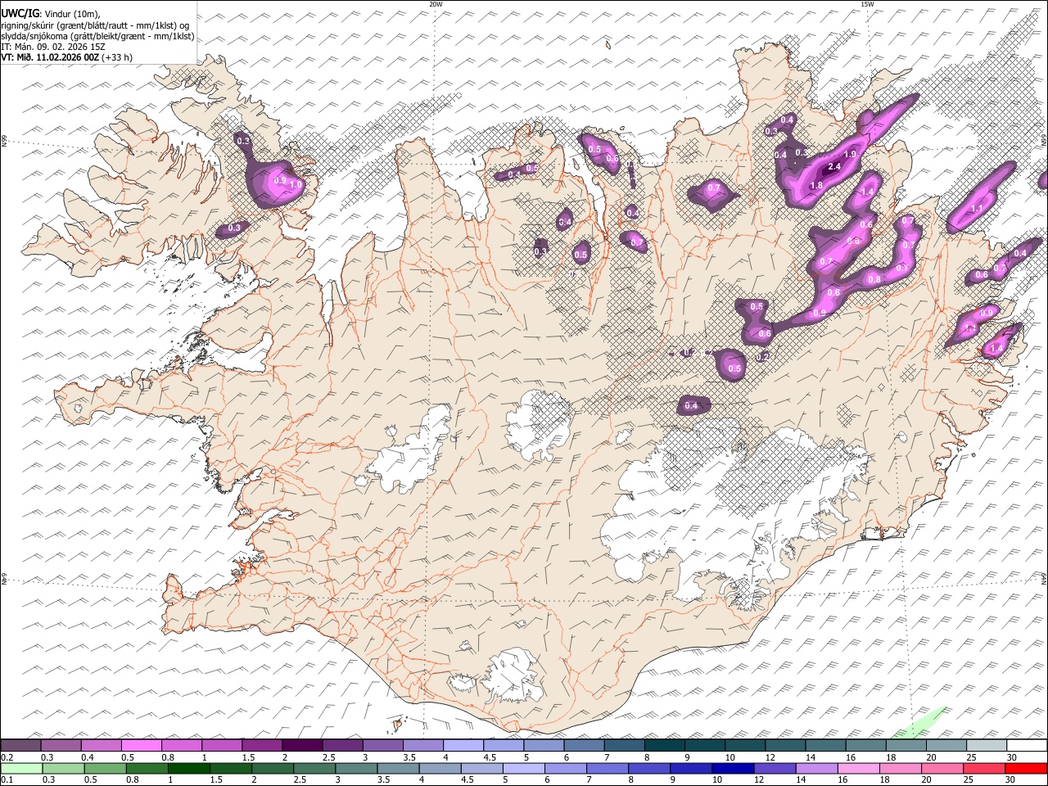Select the 'UWC/IG: Vindur (10m)' title text
The image size is (1048, 786).
coord(51,13)
